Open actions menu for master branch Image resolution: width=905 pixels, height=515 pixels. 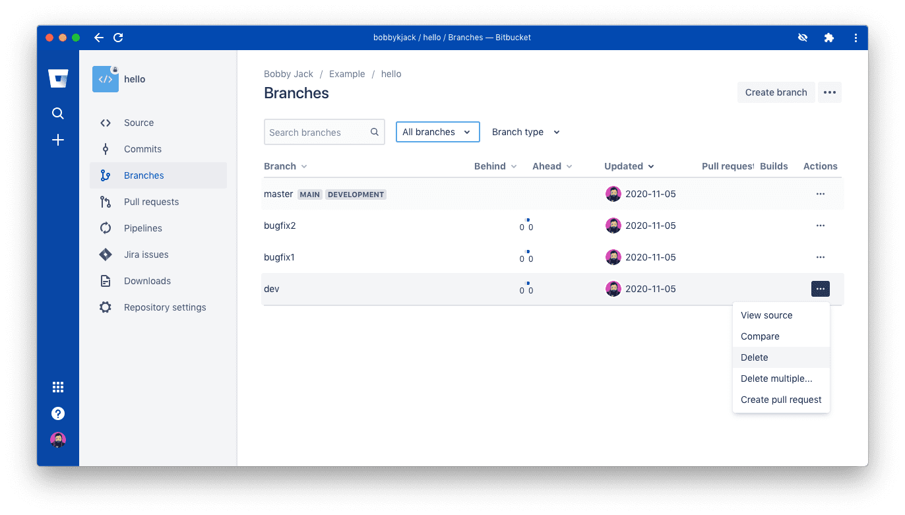pos(821,194)
